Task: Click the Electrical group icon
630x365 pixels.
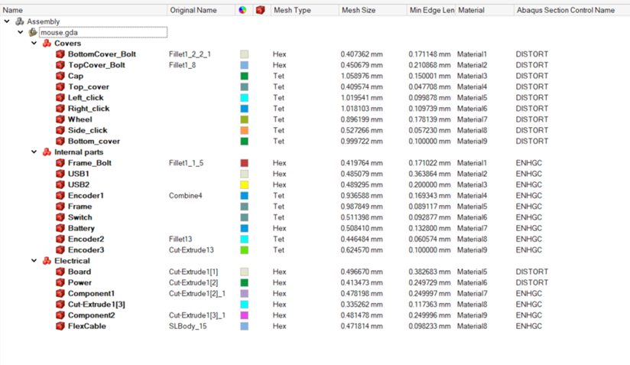Action: point(47,261)
